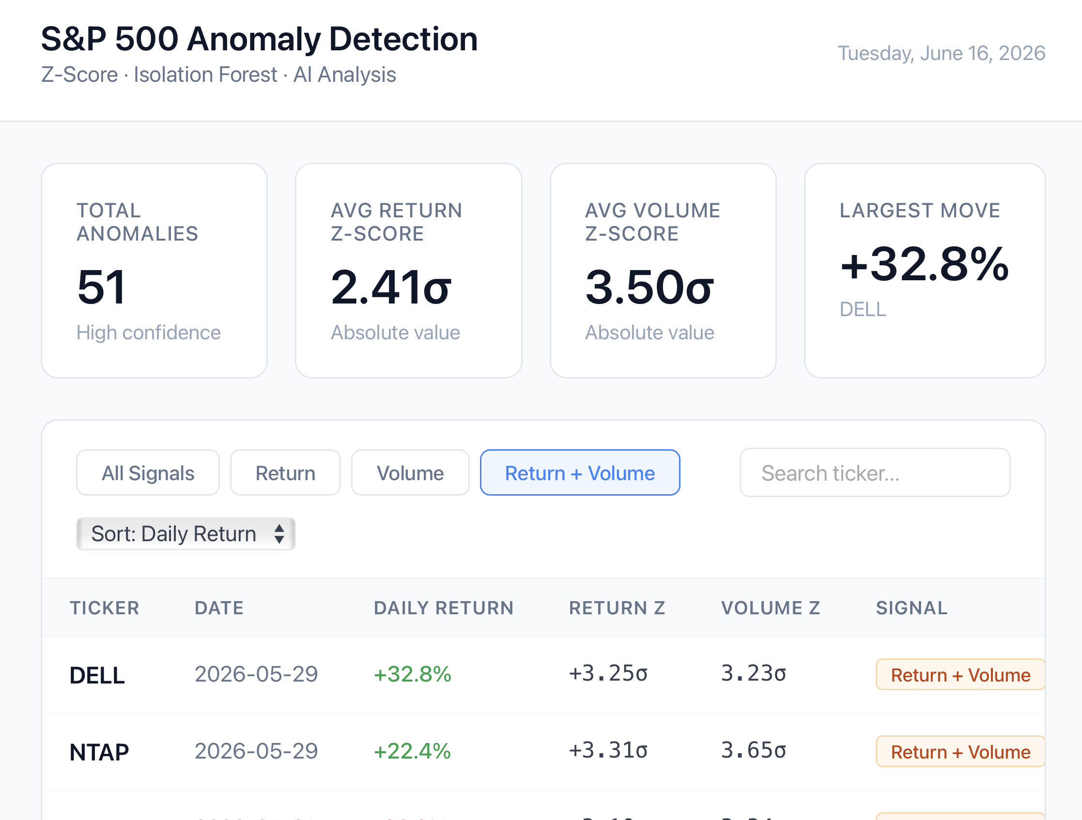This screenshot has width=1082, height=820.
Task: Click the Largest Move DELL card
Action: (925, 271)
